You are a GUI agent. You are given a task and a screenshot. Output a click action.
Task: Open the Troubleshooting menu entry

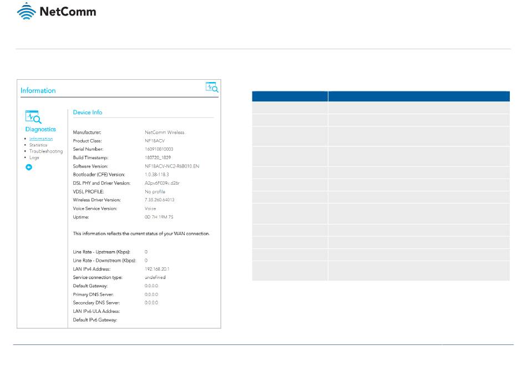click(x=46, y=151)
